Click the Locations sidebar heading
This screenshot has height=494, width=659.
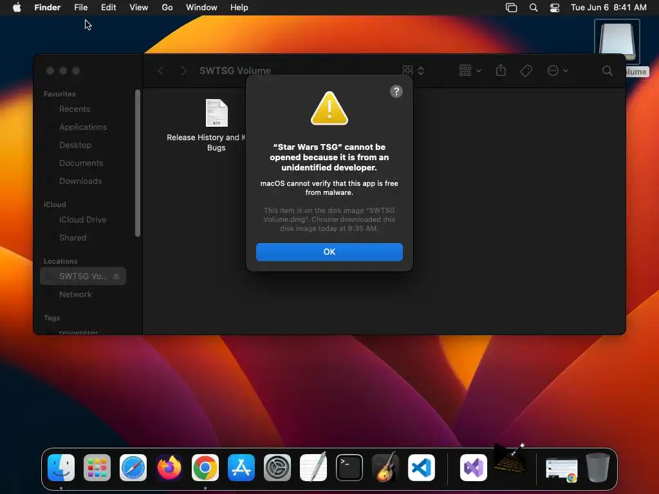click(60, 261)
